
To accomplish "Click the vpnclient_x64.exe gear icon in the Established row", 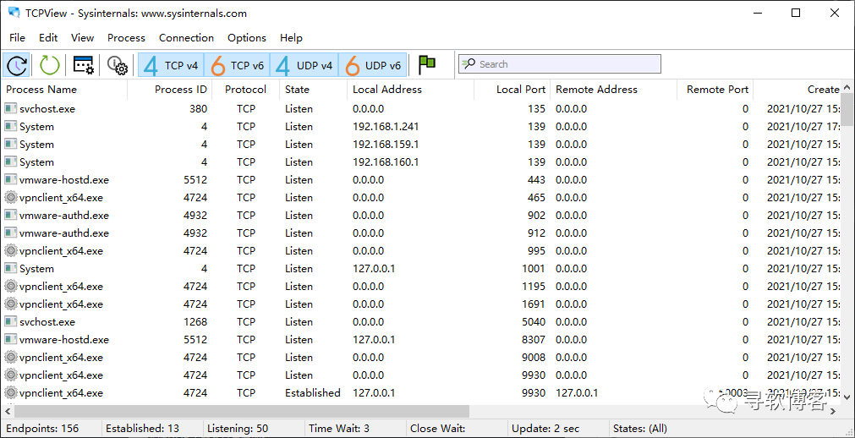I will pos(10,392).
